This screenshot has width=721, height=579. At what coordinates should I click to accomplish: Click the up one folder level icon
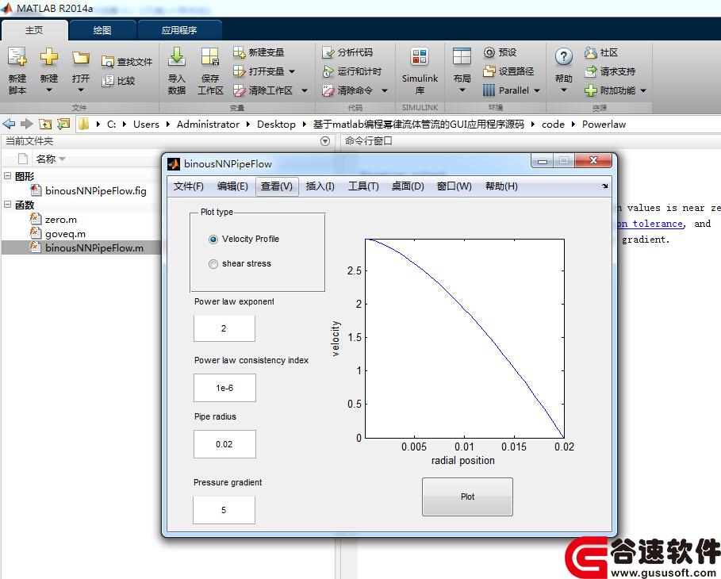(x=45, y=124)
